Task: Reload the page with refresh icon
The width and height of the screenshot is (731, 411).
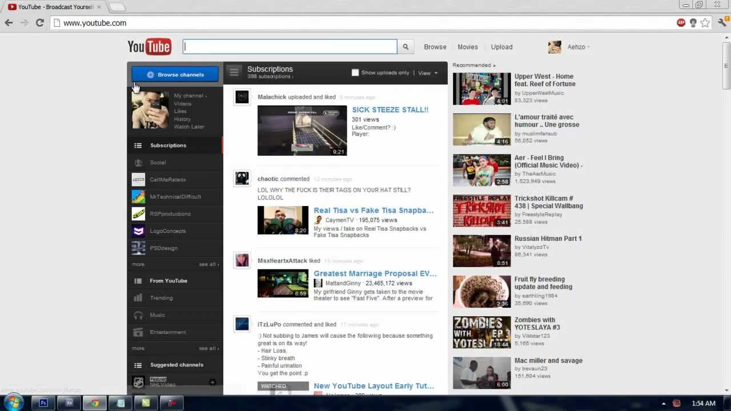Action: [39, 23]
